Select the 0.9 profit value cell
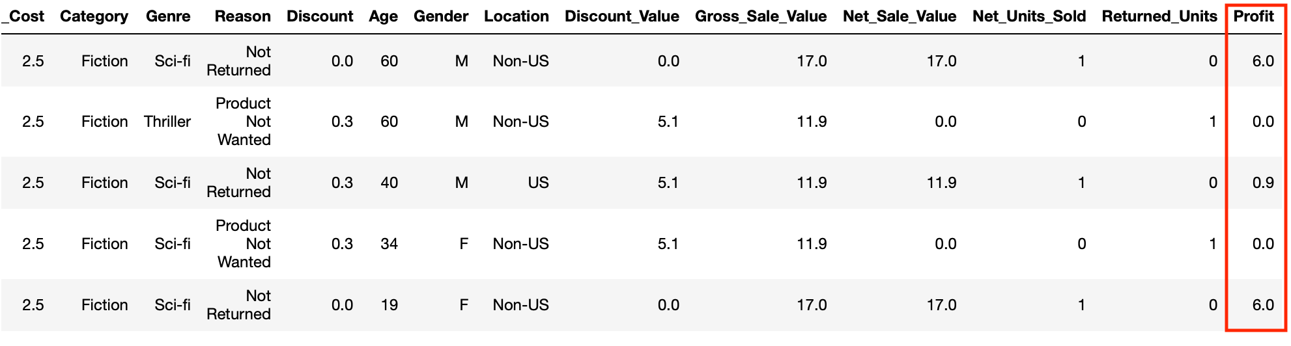 [1262, 183]
